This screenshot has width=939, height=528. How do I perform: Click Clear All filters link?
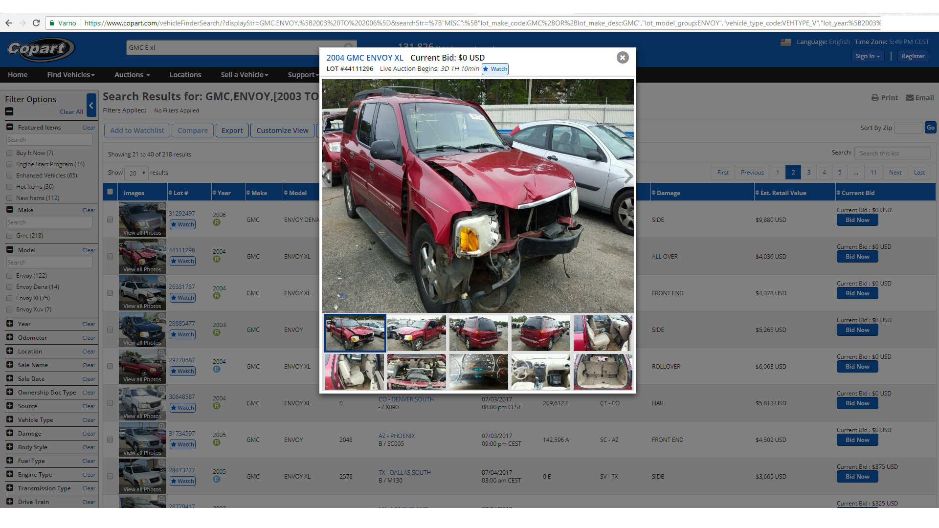[71, 112]
